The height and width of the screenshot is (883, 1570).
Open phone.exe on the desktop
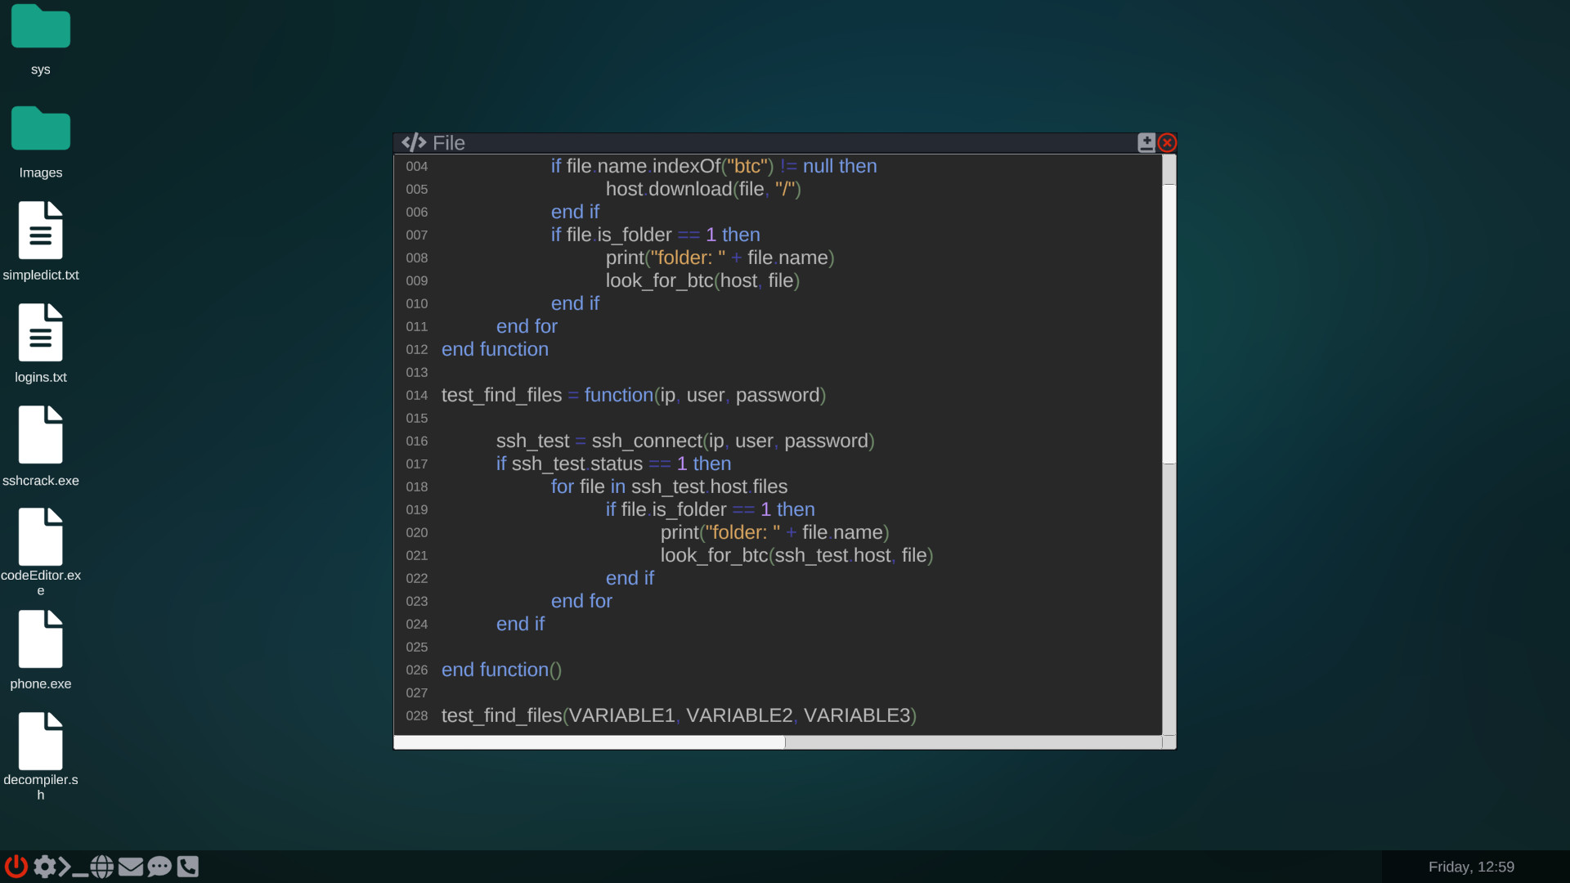(40, 639)
